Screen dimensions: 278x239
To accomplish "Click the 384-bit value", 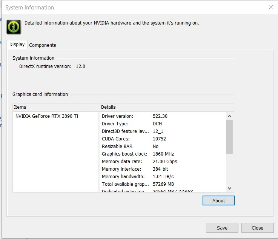I will click(x=160, y=169).
